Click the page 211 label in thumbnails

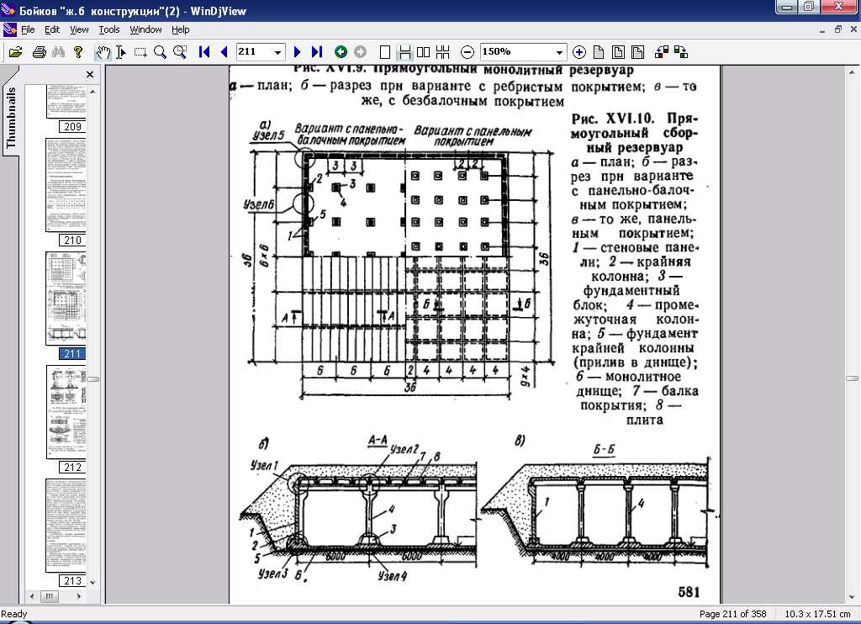point(72,354)
